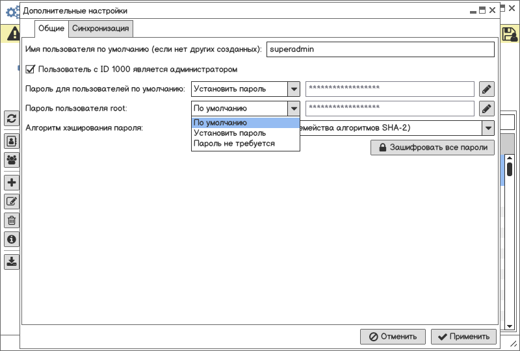Viewport: 520px width, 351px height.
Task: Click scrollbar thumb in background window
Action: (x=510, y=169)
